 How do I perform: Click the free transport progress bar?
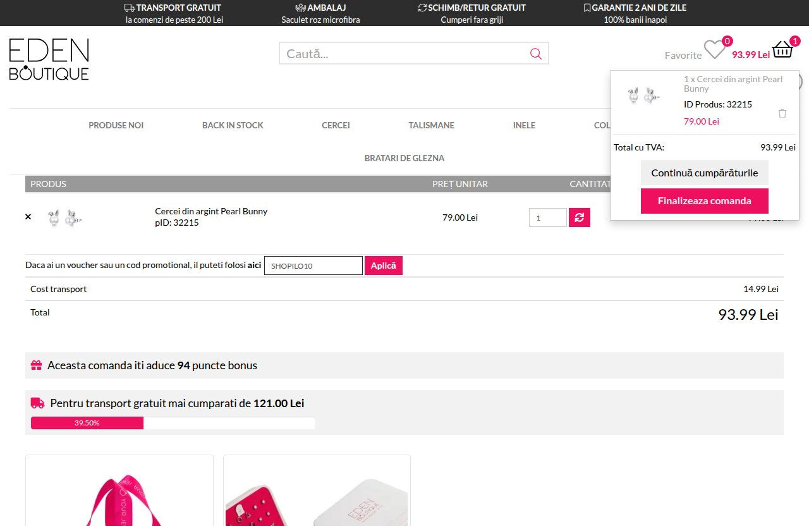click(x=173, y=423)
